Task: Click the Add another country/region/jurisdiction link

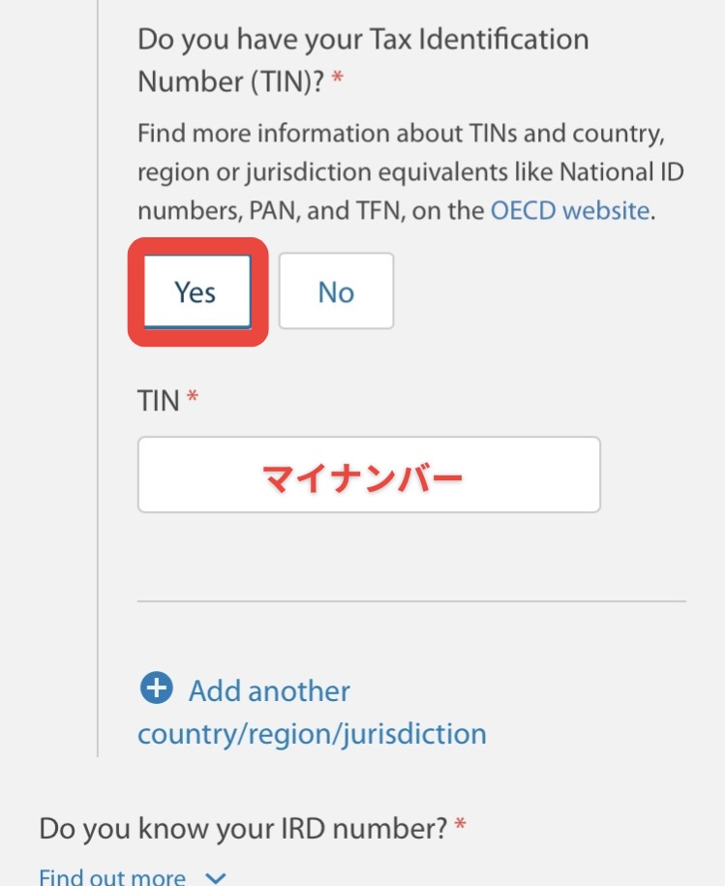Action: pos(269,691)
